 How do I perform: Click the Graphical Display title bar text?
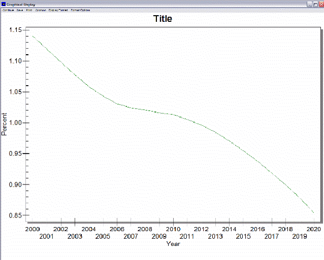pyautogui.click(x=20, y=4)
